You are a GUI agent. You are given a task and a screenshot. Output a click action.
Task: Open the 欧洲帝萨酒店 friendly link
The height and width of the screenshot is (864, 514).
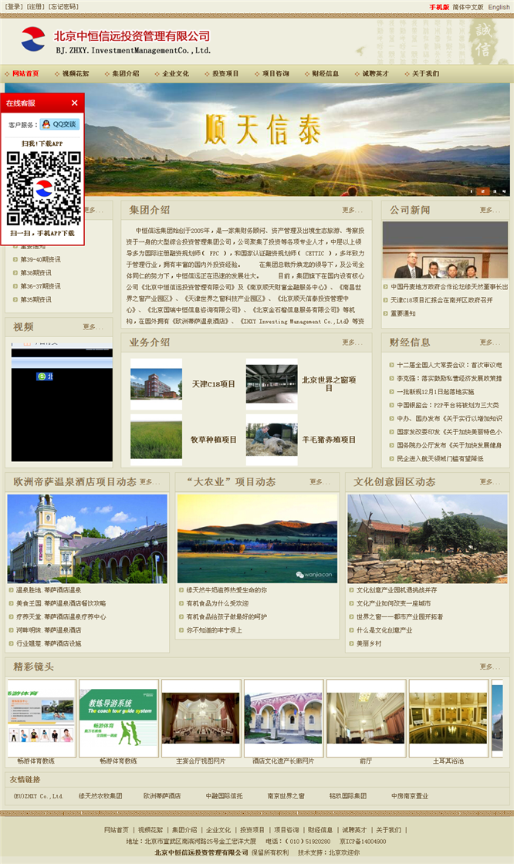point(162,795)
